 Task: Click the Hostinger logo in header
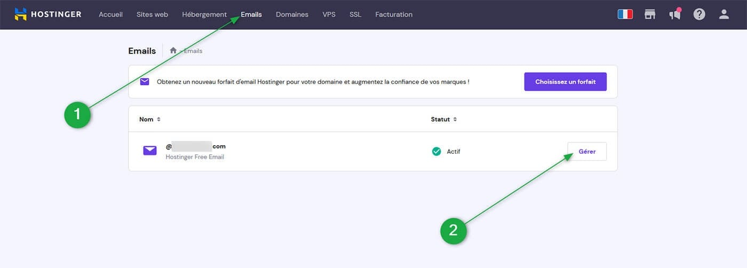pos(48,14)
